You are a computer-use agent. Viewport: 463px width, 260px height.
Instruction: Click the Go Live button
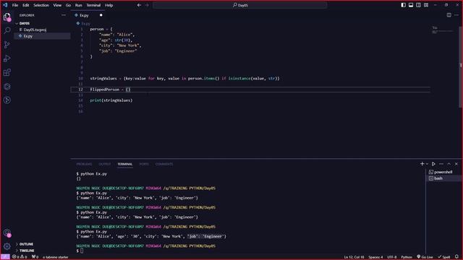click(x=425, y=257)
